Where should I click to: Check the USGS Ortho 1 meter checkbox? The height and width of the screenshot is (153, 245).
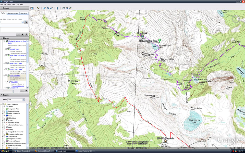point(6,69)
